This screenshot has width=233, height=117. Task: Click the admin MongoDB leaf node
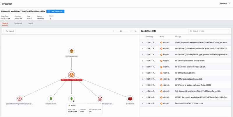(x=71, y=98)
